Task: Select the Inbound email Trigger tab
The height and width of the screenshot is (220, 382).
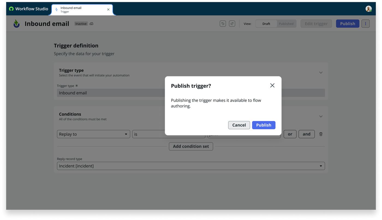Action: [x=82, y=10]
